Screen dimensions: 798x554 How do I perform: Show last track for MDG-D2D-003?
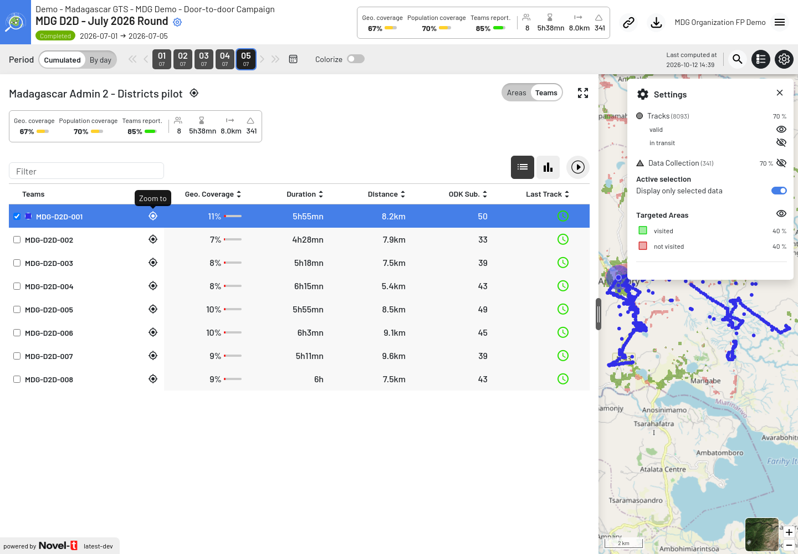563,263
